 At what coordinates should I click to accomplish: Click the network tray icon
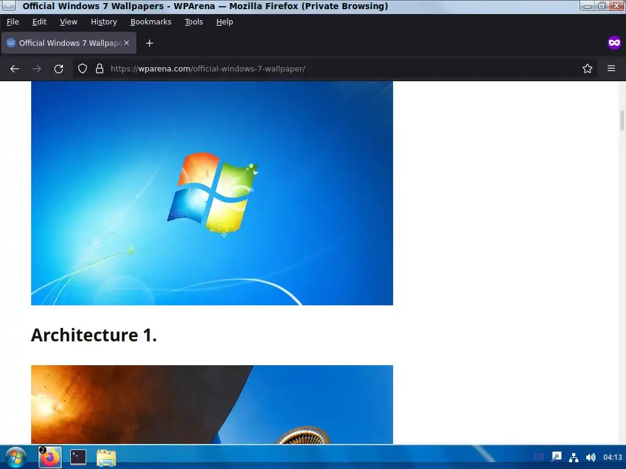[x=573, y=457]
